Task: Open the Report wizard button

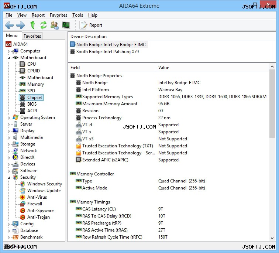Action: [x=91, y=25]
